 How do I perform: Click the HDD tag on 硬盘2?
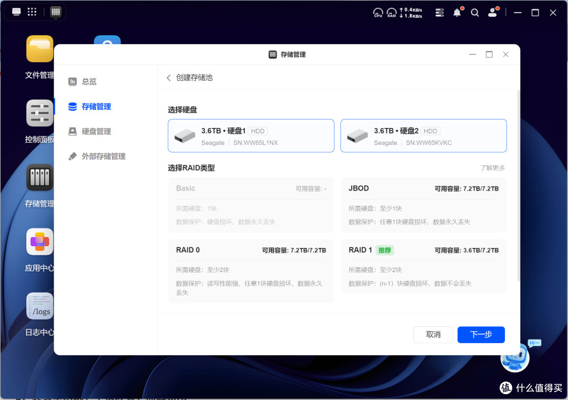point(430,131)
